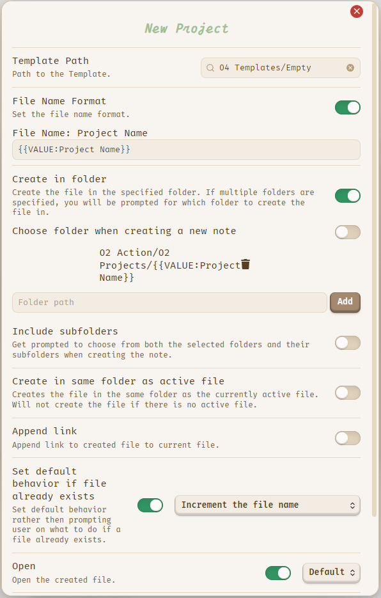Disable the default behavior if file exists toggle
Image resolution: width=381 pixels, height=598 pixels.
point(150,505)
